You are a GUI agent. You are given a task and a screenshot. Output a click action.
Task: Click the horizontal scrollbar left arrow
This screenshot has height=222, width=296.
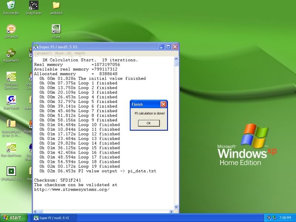tap(35, 212)
